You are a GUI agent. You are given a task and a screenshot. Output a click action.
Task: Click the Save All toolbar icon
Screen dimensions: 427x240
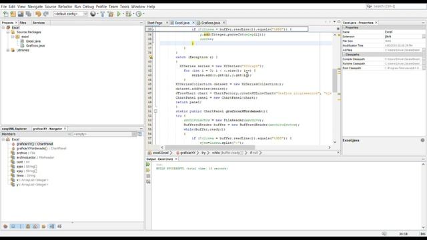pos(28,14)
